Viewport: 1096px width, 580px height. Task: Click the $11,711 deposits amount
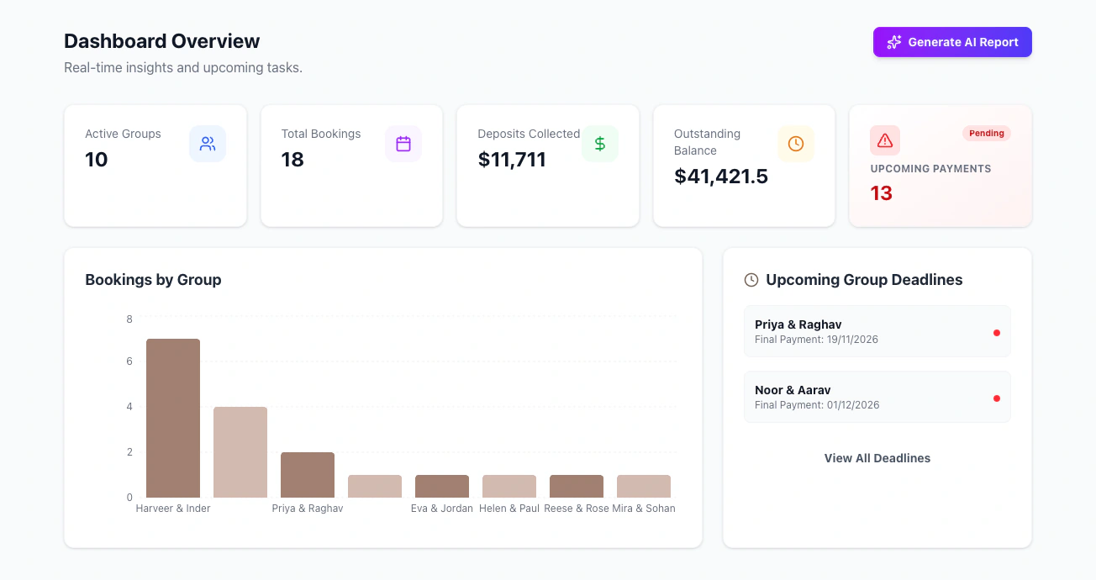pos(512,160)
